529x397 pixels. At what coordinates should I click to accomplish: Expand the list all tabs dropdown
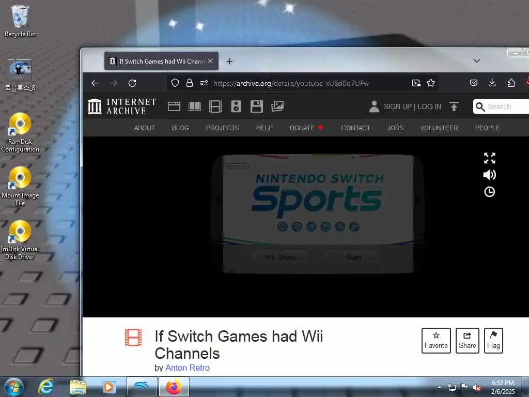point(477,61)
